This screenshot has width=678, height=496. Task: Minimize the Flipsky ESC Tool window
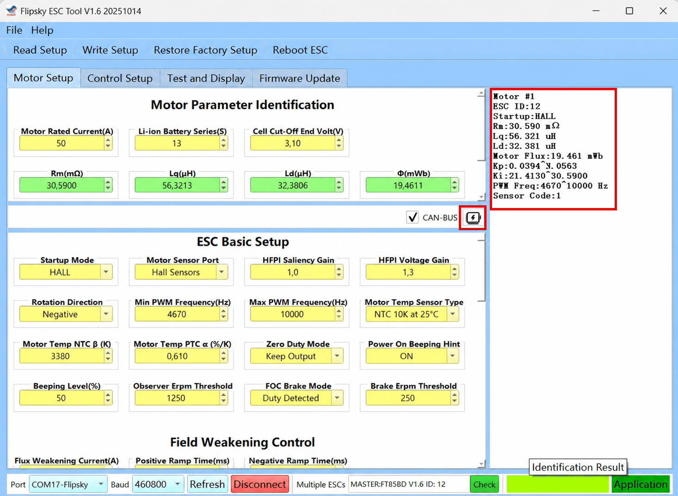[x=596, y=11]
